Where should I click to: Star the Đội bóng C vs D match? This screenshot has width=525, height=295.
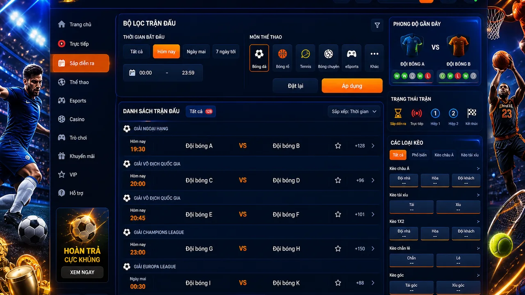click(x=338, y=180)
